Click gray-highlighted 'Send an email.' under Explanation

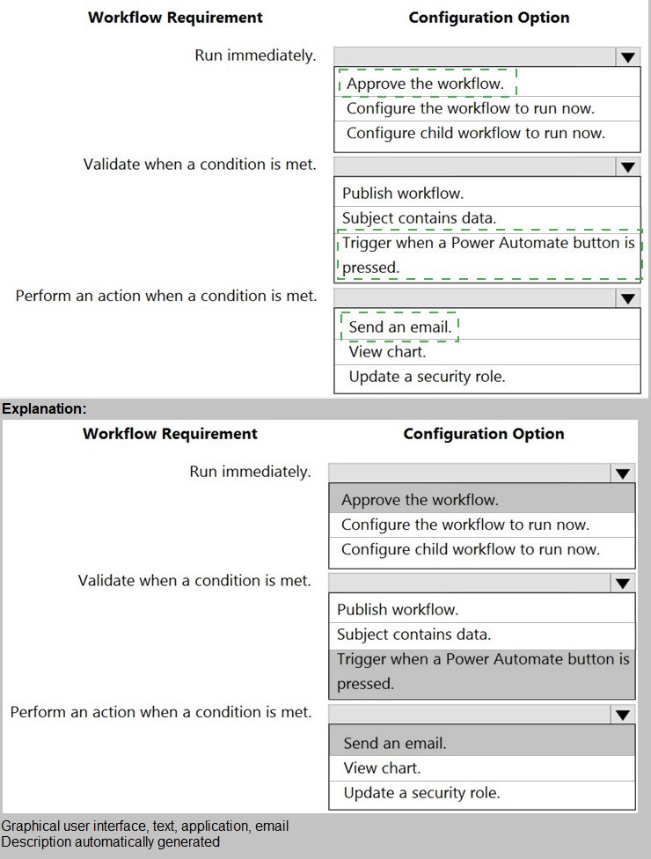tap(395, 744)
